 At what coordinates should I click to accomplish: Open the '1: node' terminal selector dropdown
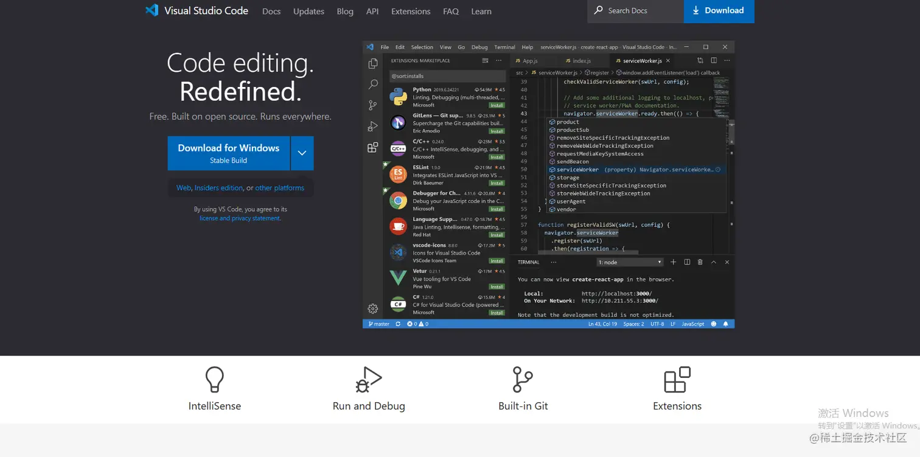[630, 262]
